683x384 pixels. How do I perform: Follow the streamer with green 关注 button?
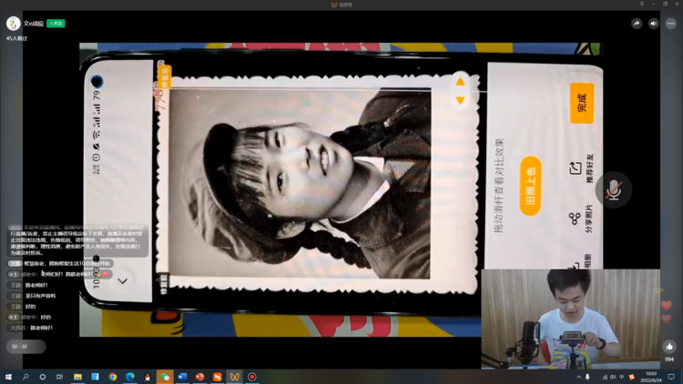(x=56, y=24)
